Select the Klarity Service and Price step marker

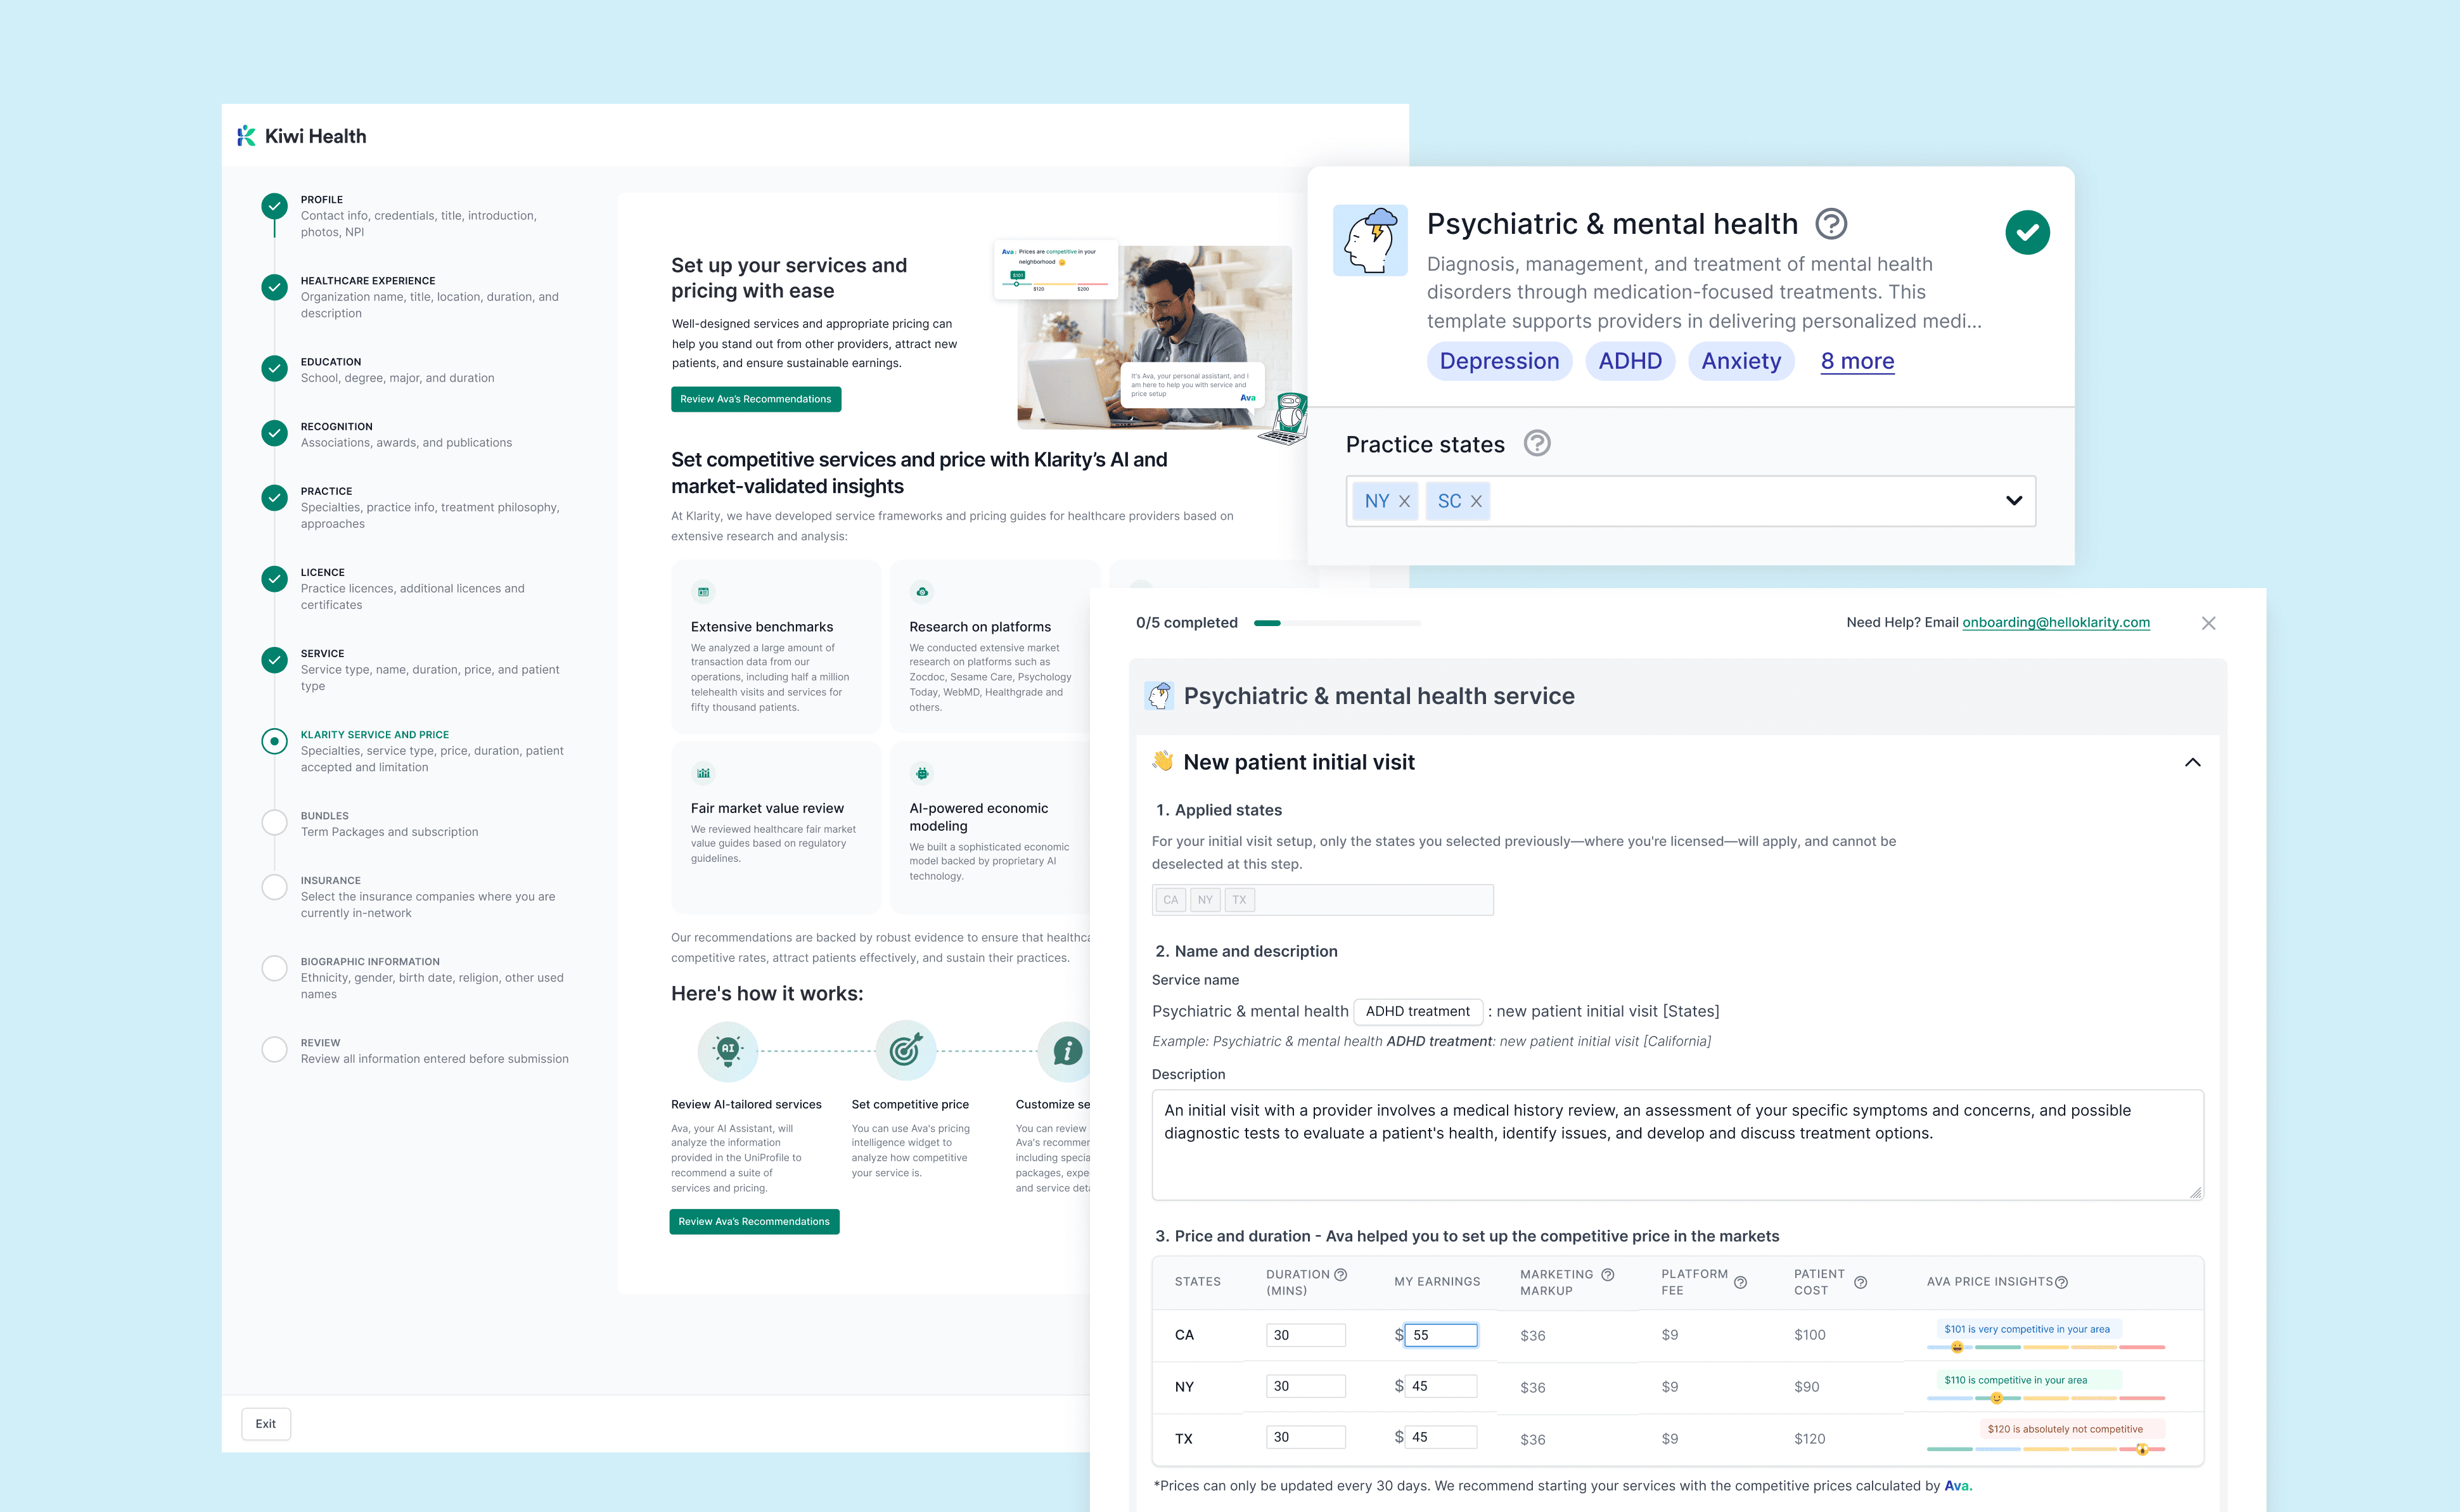274,741
